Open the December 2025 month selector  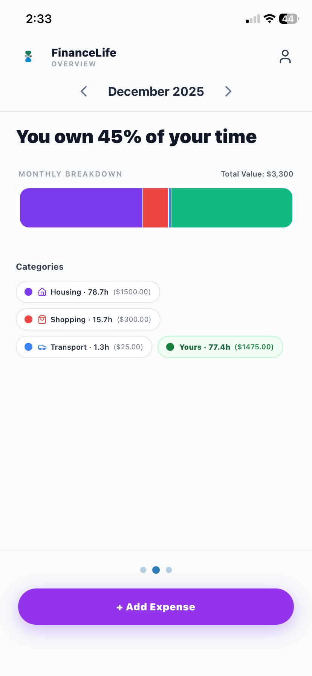pos(156,91)
